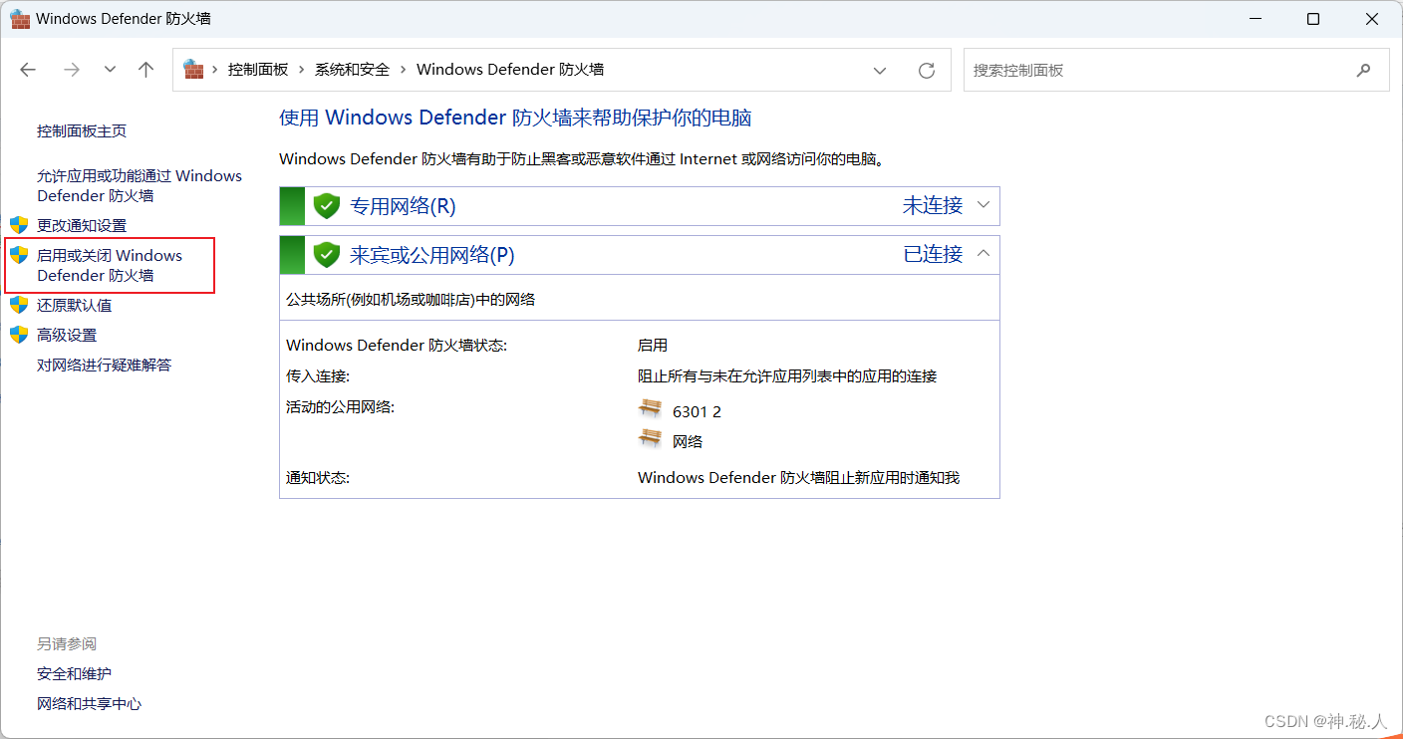The image size is (1403, 739).
Task: Open 安全和维护 link
Action: tap(75, 674)
